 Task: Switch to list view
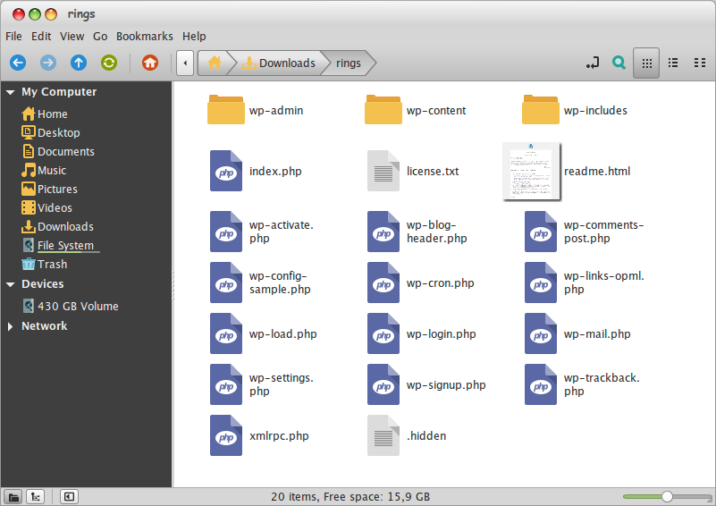pyautogui.click(x=672, y=63)
